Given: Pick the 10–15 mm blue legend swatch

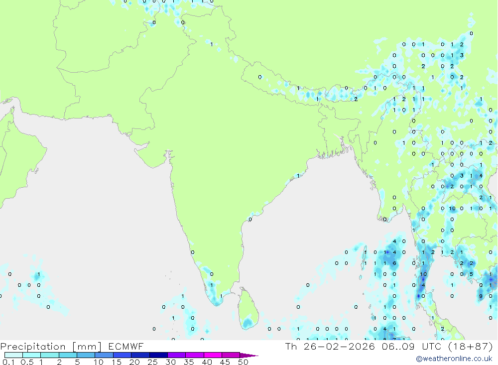Looking at the screenshot, I should (104, 355).
